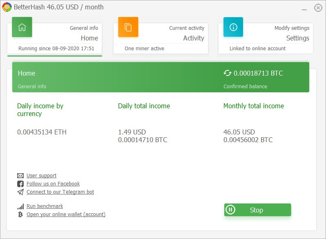Click the blue Settings info icon
The image size is (326, 239).
(233, 27)
